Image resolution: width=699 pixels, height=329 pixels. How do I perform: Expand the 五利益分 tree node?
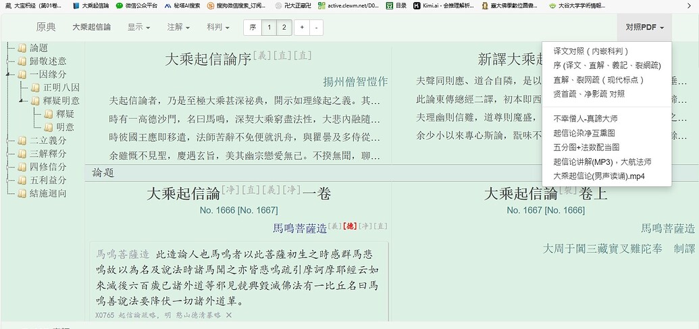click(8, 180)
